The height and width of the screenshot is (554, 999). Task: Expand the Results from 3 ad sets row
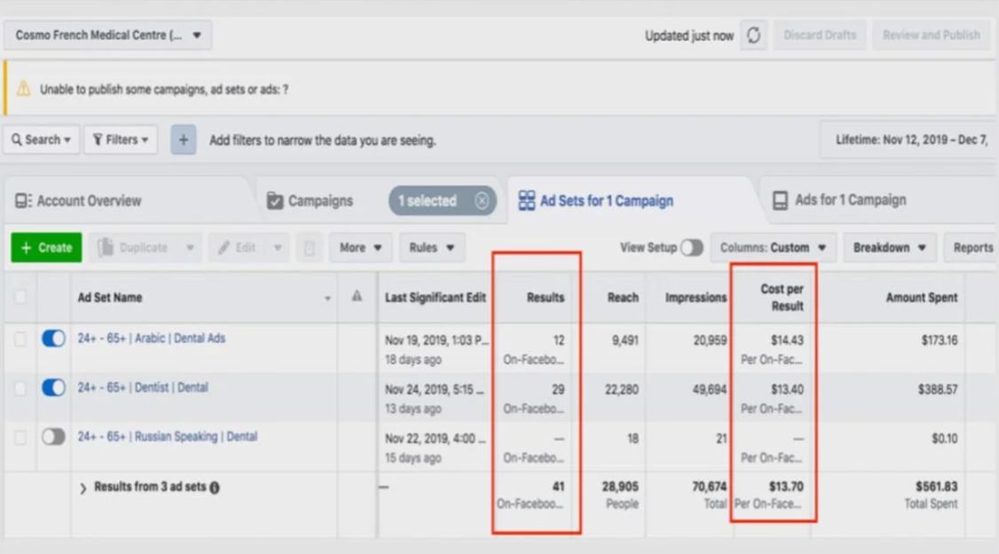pos(83,488)
